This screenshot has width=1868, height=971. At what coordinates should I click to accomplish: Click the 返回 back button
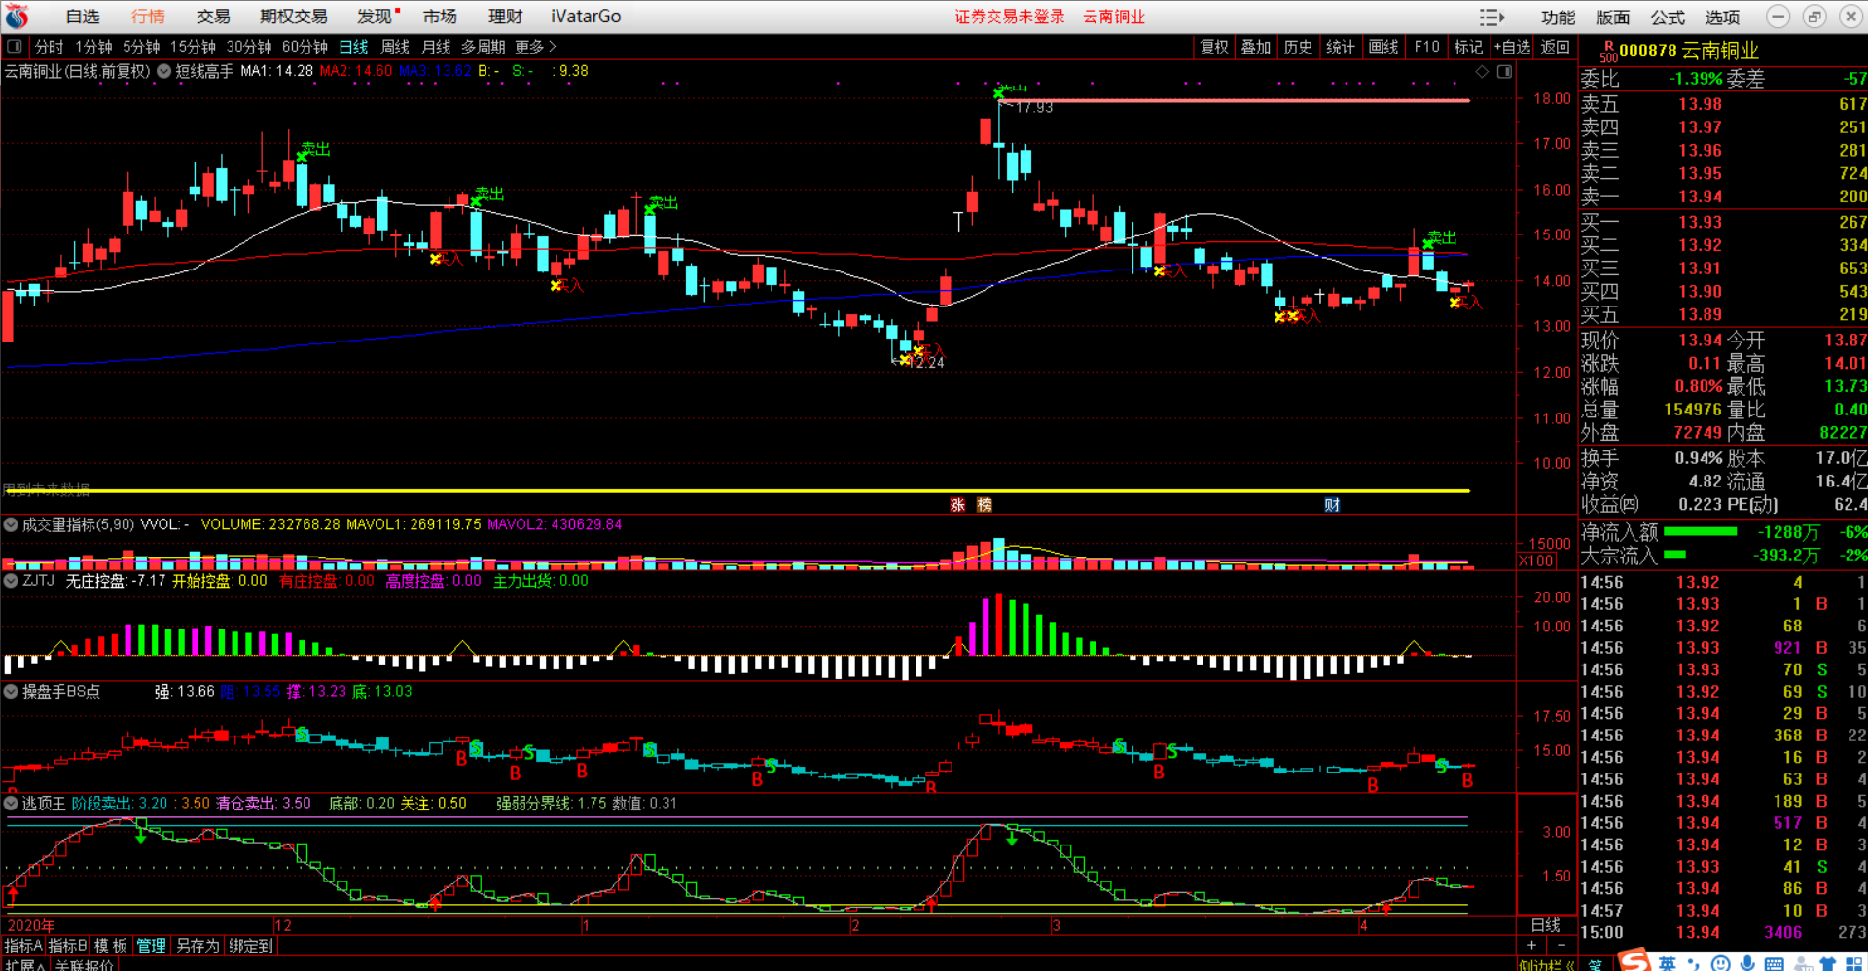point(1555,47)
